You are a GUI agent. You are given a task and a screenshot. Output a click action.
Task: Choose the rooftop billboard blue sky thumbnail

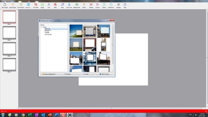(103, 31)
